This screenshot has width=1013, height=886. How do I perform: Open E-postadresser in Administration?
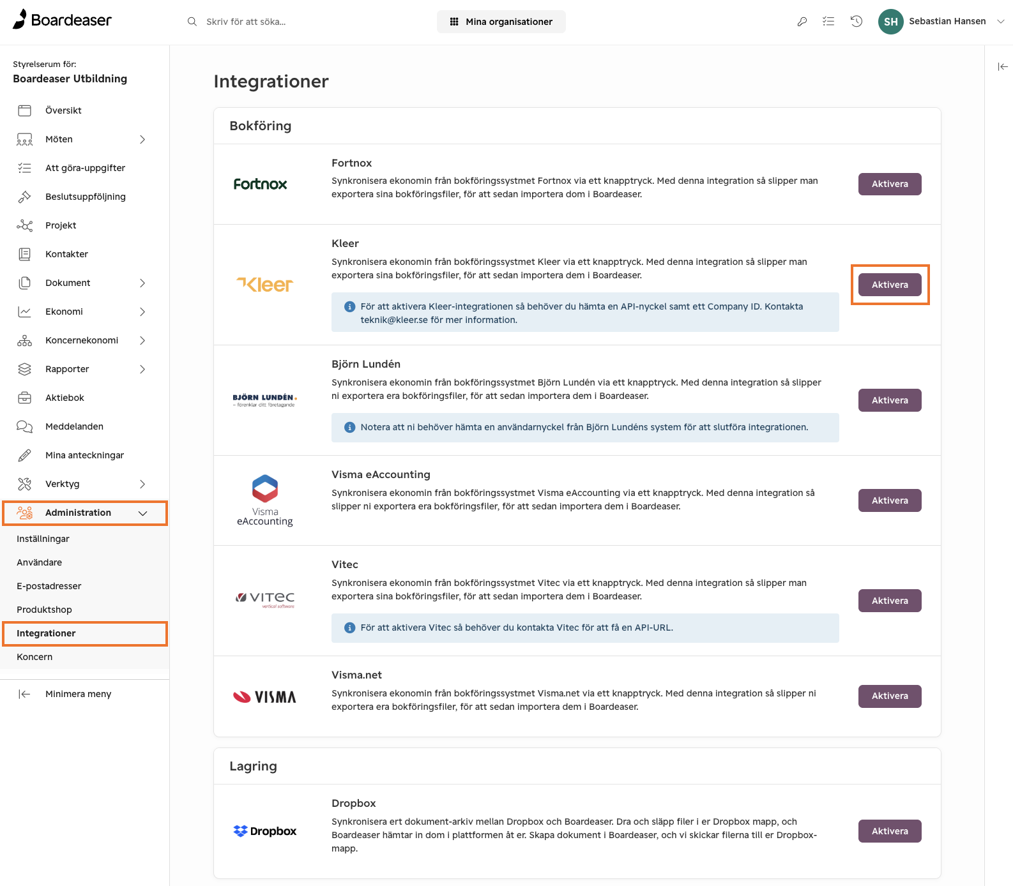tap(49, 586)
